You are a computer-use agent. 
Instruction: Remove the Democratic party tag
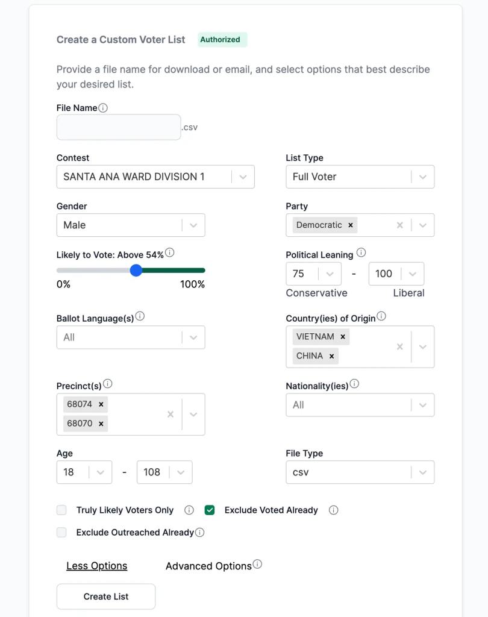pos(350,225)
